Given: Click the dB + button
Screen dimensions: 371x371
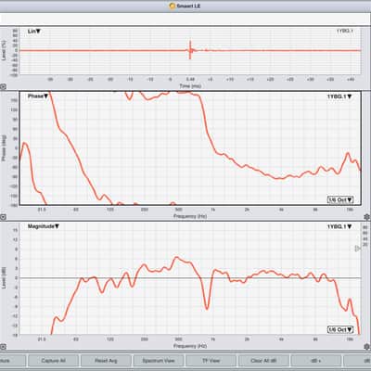Looking at the screenshot, I should click(x=316, y=361).
